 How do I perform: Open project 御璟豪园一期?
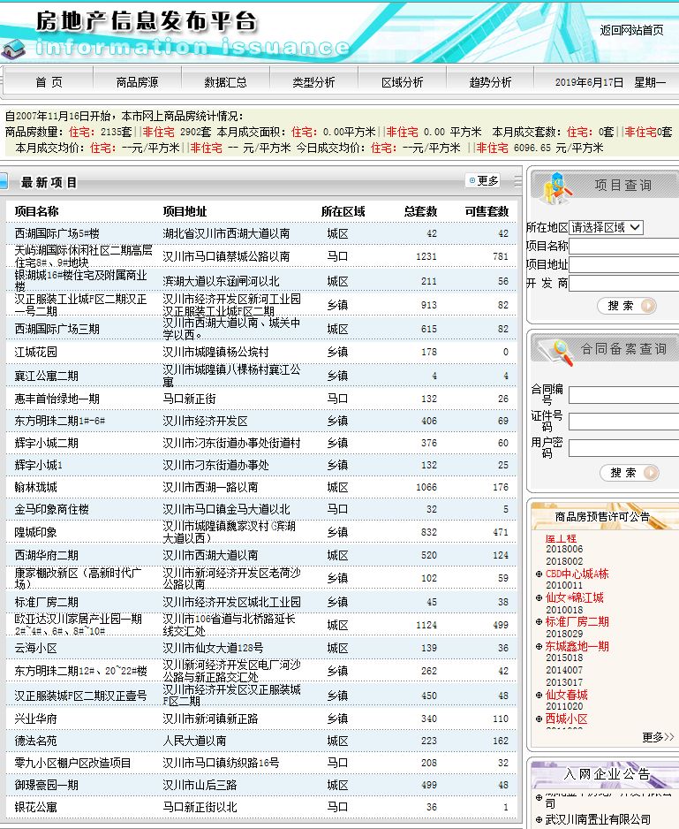(47, 785)
